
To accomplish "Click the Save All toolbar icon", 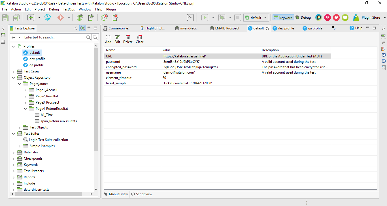I will (x=16, y=18).
